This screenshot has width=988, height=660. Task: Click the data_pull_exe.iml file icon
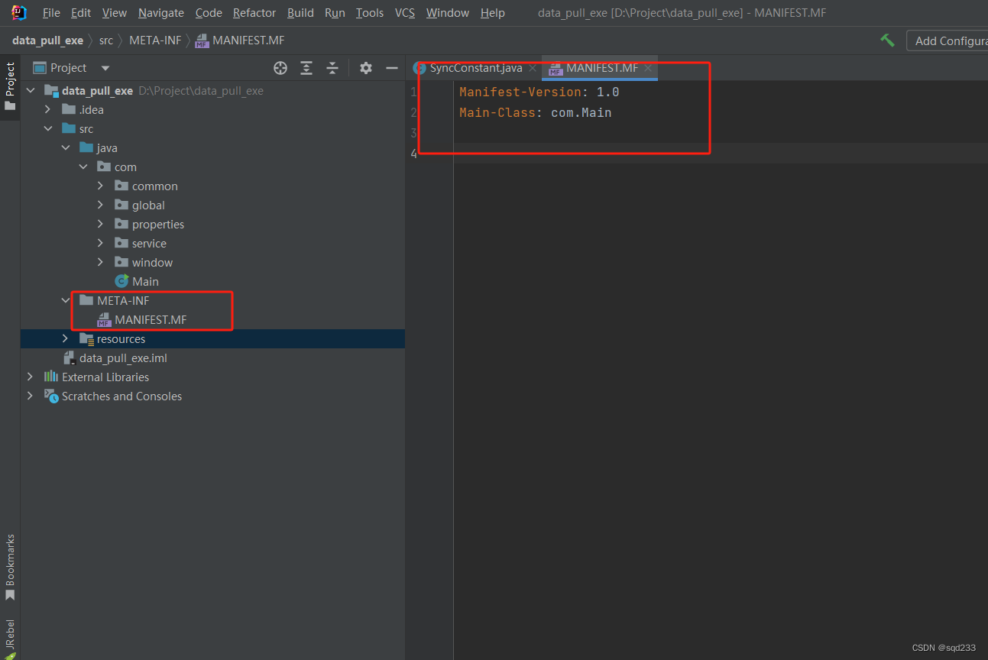pos(70,357)
